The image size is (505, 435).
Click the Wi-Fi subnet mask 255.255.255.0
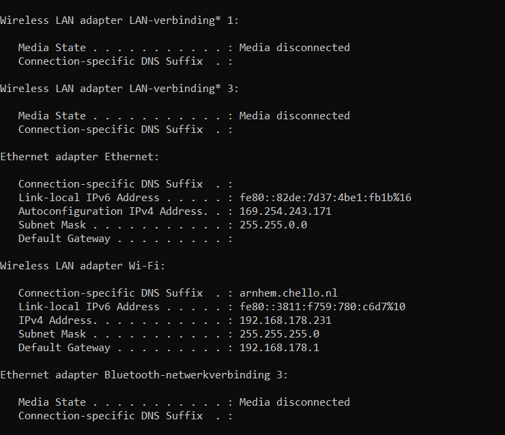(x=279, y=333)
